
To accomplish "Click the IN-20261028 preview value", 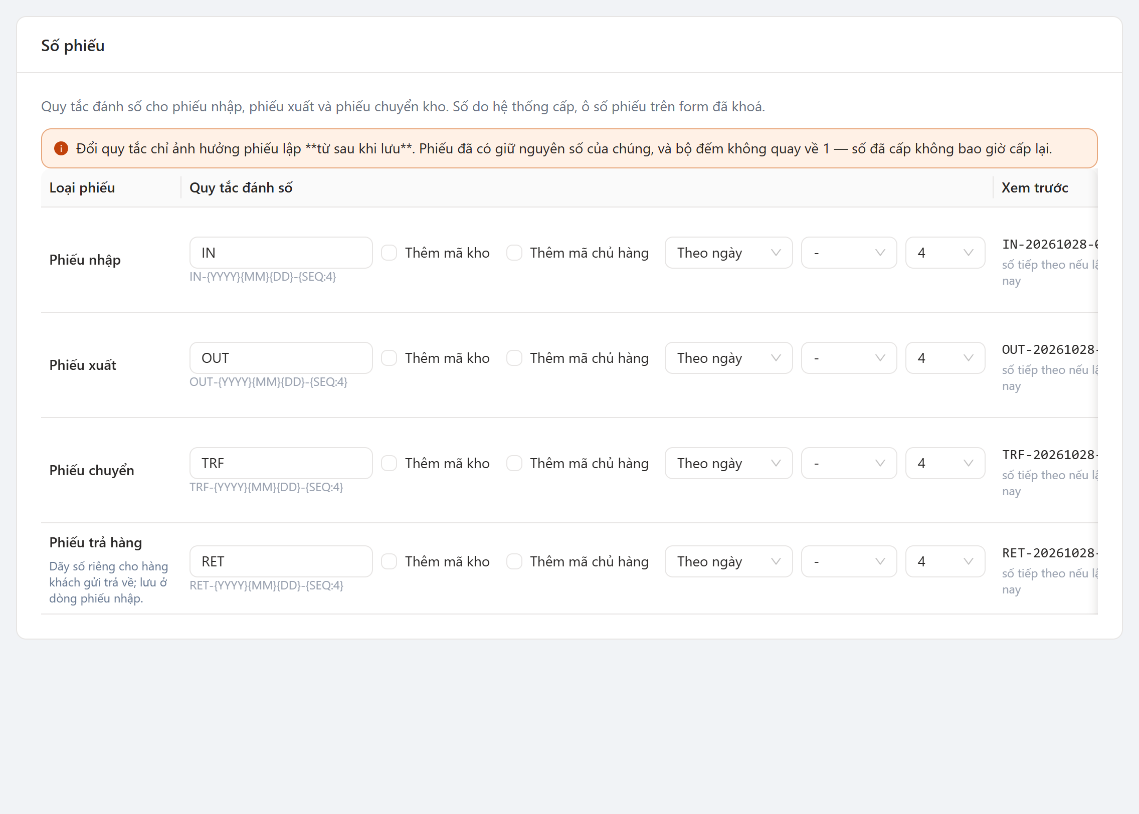I will 1050,244.
